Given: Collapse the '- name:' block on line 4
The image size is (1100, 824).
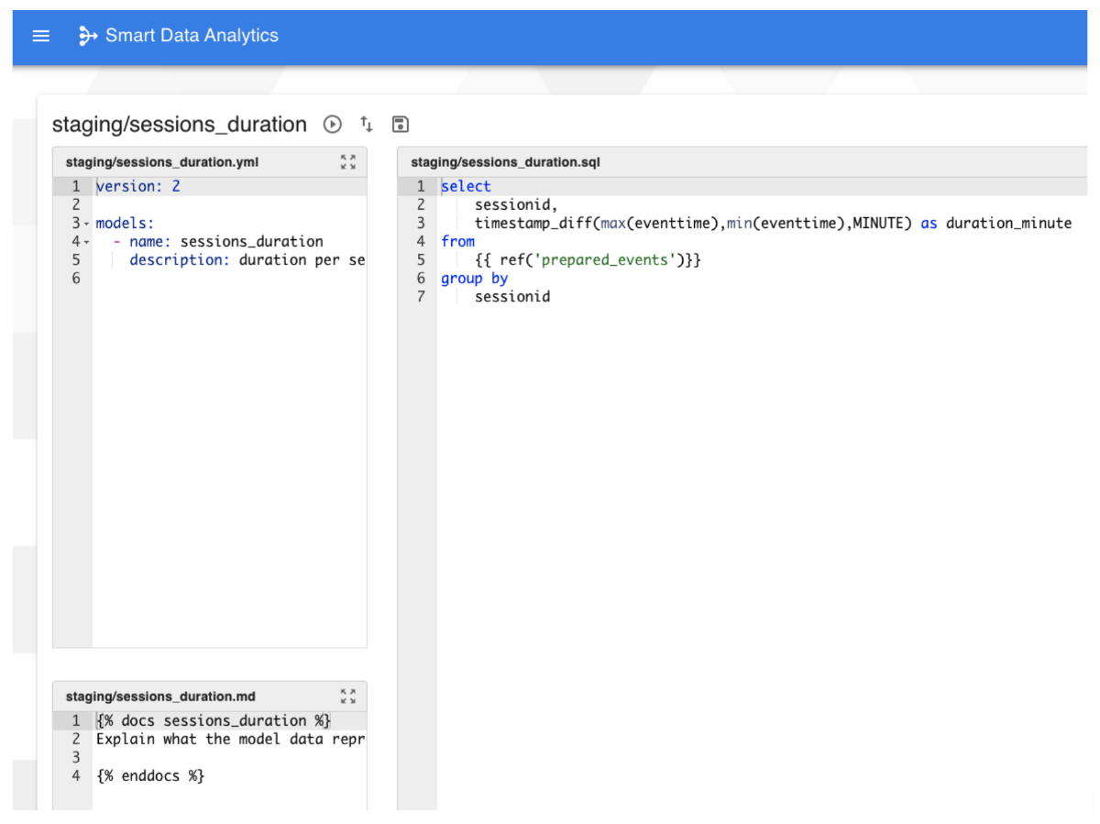Looking at the screenshot, I should [x=86, y=243].
